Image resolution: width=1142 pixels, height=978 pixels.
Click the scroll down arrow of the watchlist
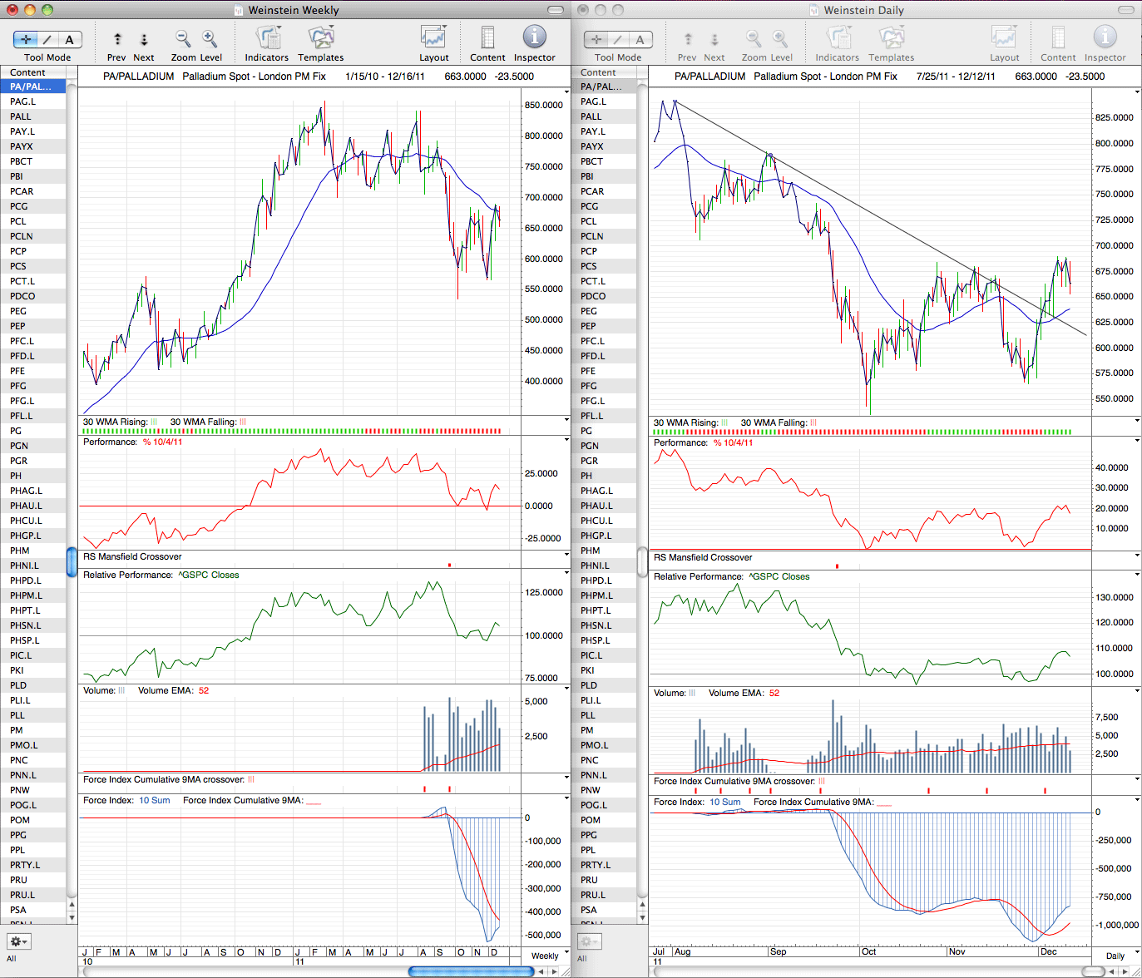tap(72, 917)
